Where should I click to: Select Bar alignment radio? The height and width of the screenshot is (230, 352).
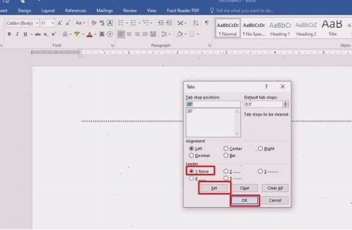tap(226, 155)
